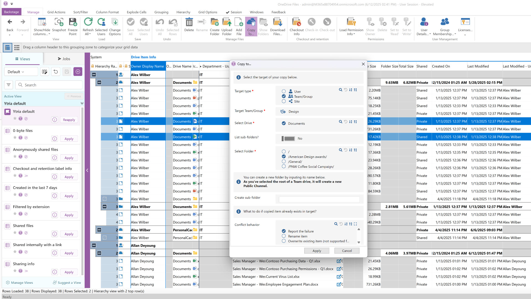Viewport: 531px width, 299px height.
Task: Collapse Alex Wilber level 1 row
Action: click(x=94, y=75)
